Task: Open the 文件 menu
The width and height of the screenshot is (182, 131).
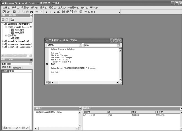Action: 6,7
